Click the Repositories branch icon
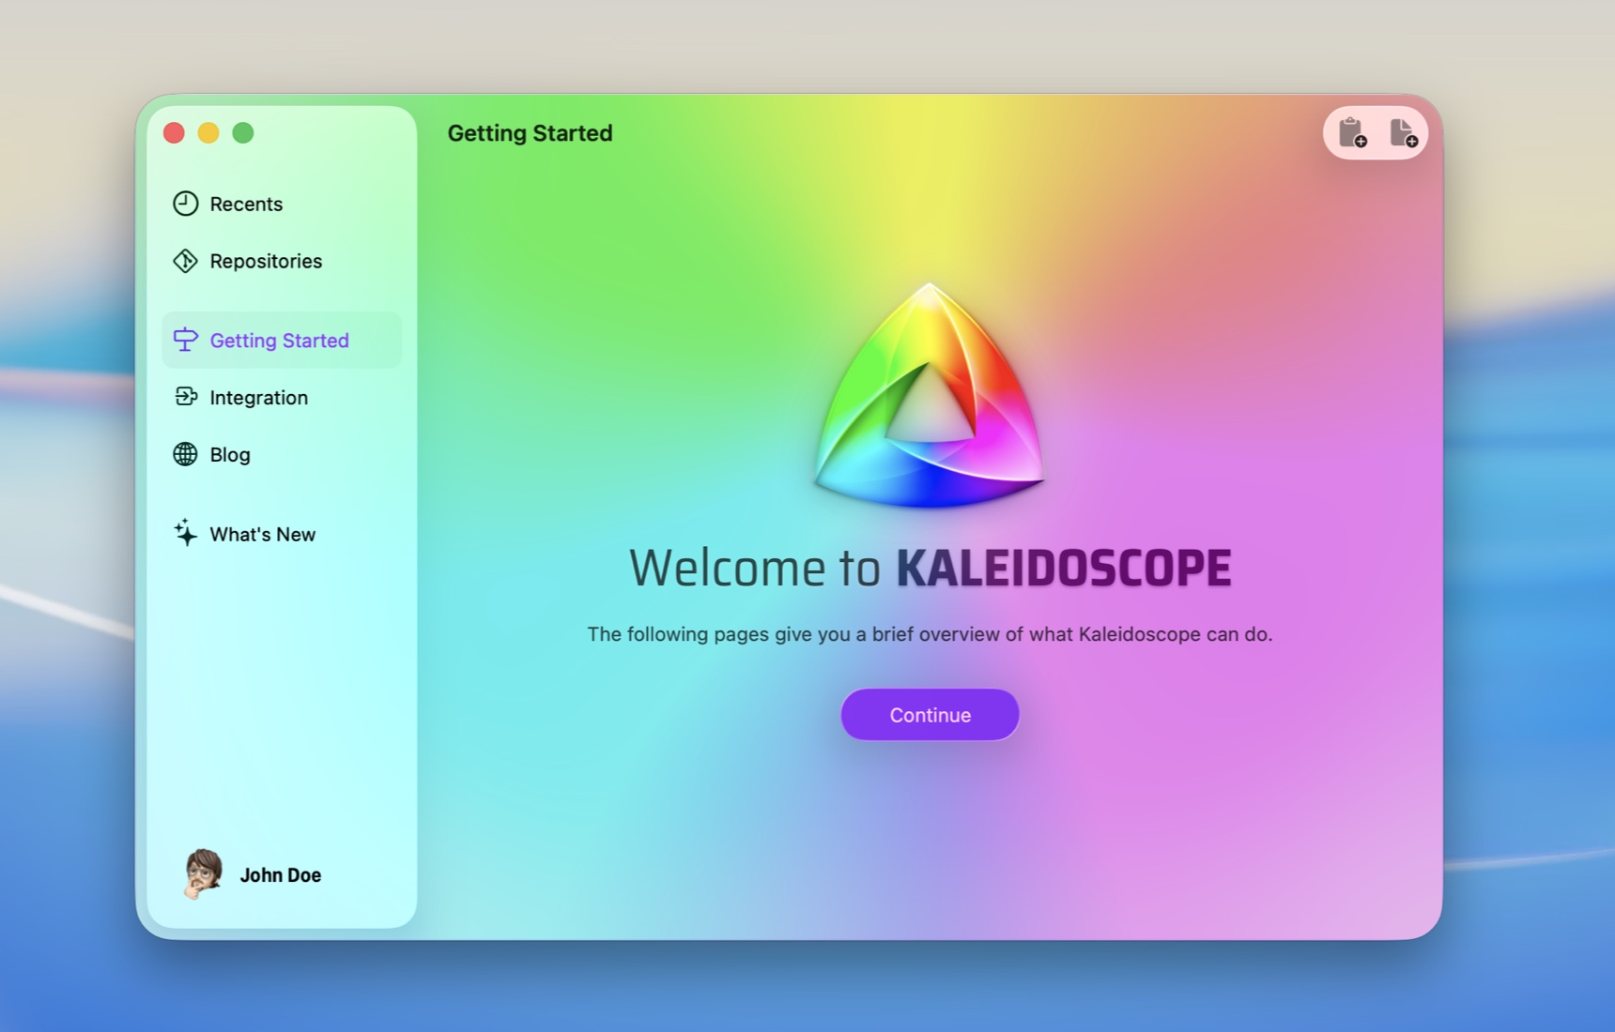 pos(186,261)
